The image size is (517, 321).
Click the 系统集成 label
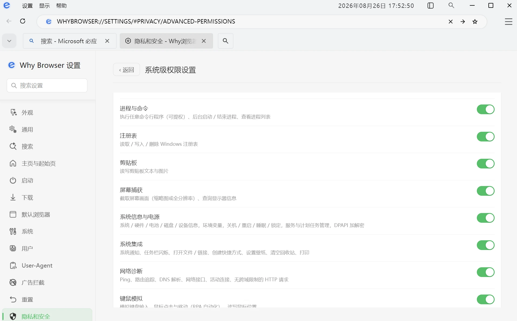131,244
